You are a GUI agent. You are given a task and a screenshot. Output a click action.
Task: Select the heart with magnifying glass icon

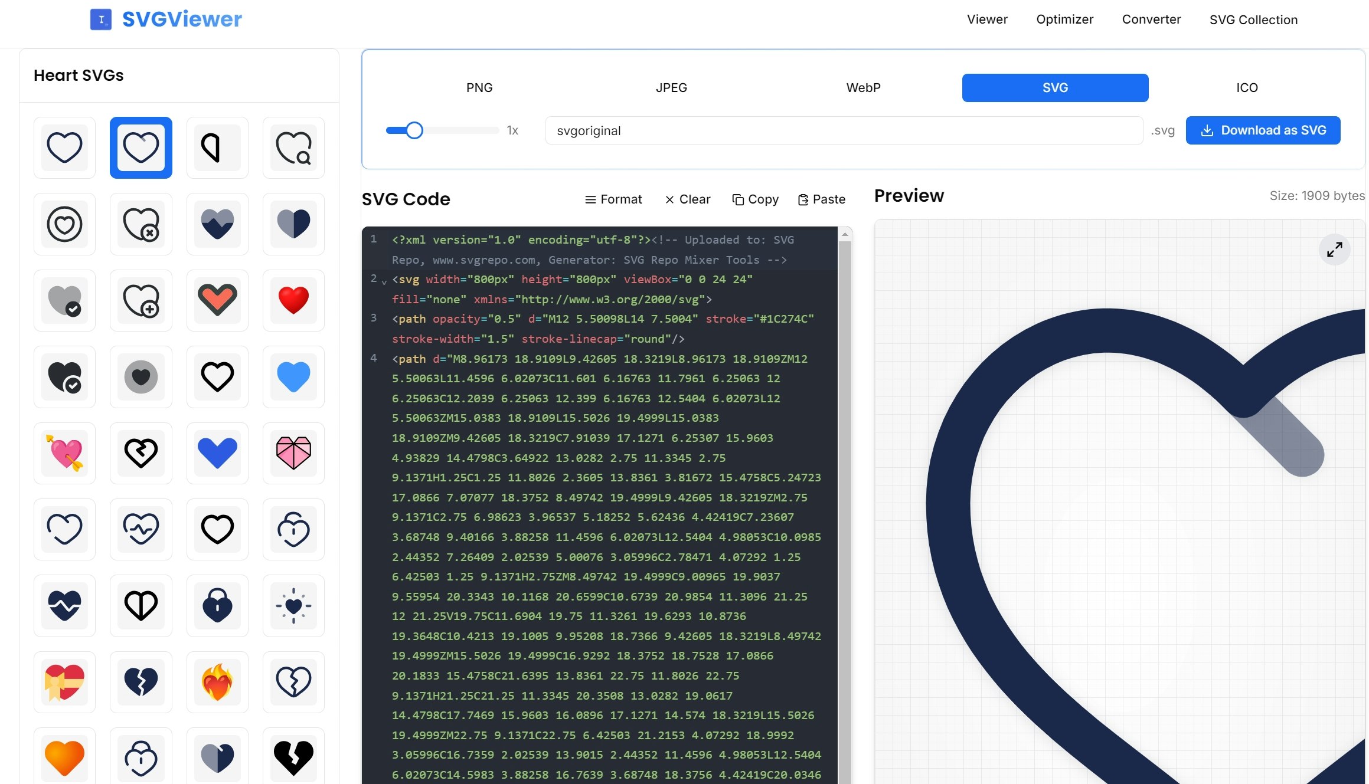coord(293,147)
